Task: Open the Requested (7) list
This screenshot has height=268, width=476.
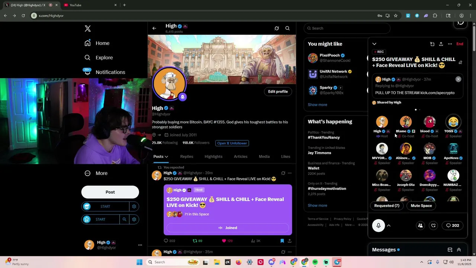Action: pyautogui.click(x=387, y=205)
